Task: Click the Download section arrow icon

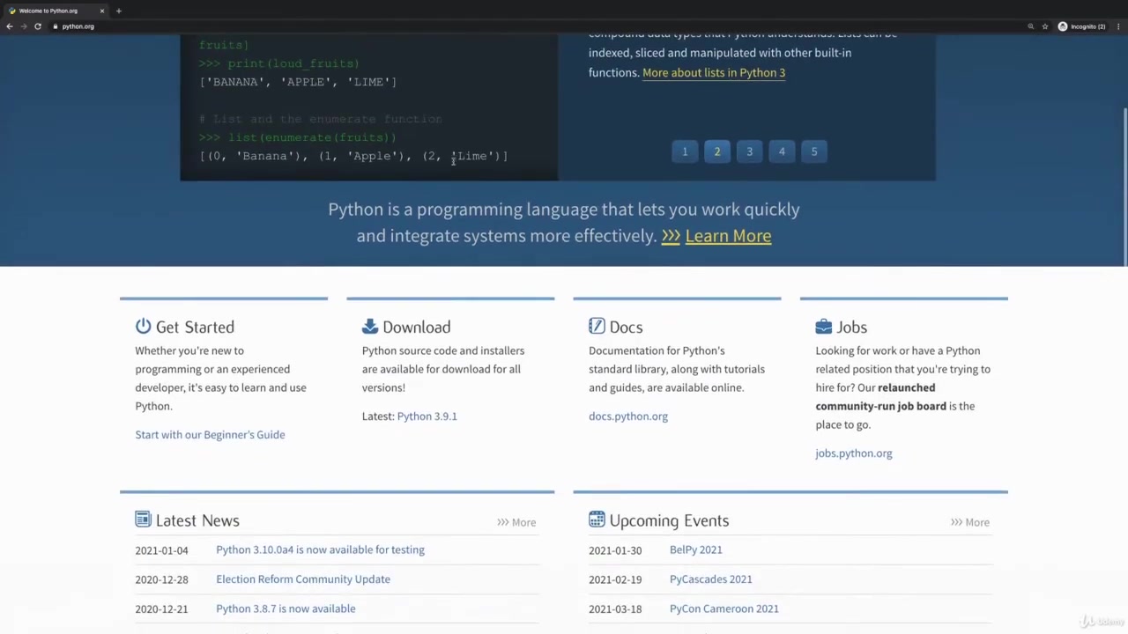Action: click(369, 327)
